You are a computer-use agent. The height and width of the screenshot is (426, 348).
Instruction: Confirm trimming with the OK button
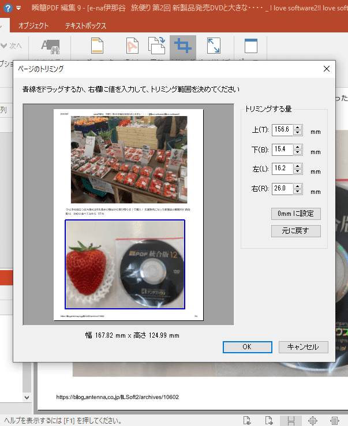tap(246, 347)
